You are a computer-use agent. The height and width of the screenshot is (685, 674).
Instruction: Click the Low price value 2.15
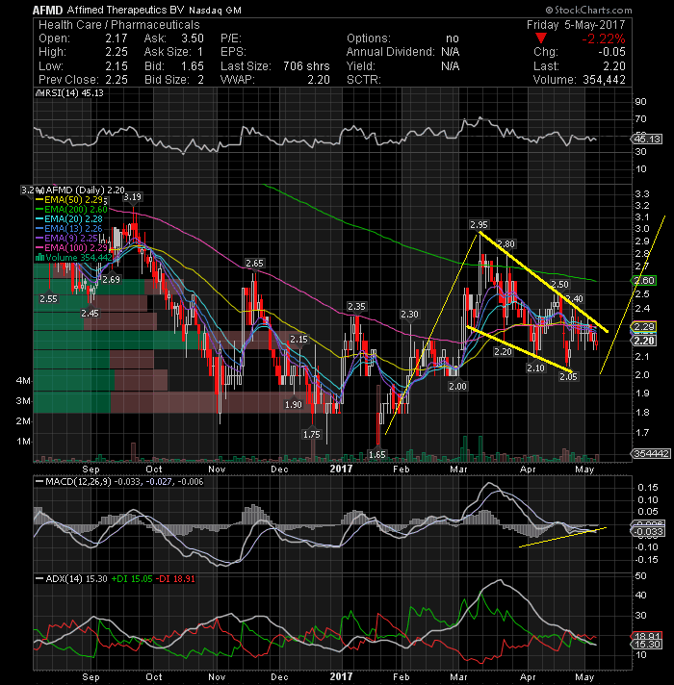coord(117,66)
